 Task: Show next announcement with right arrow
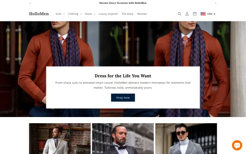(216, 3)
